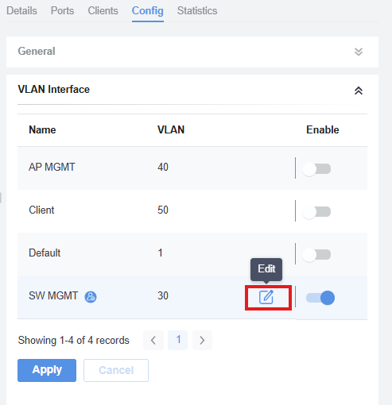The height and width of the screenshot is (405, 392).
Task: Click the Apply button
Action: click(47, 370)
